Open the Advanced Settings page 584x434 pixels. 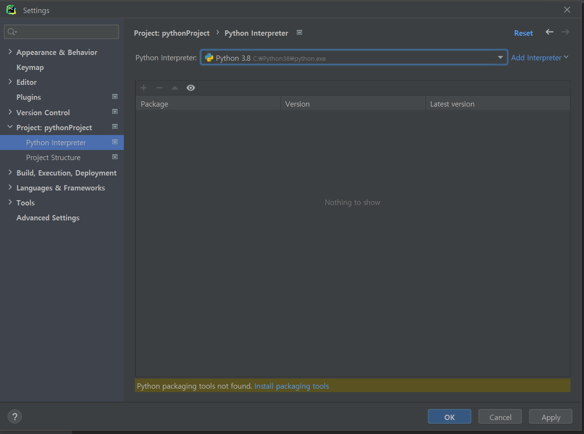[48, 218]
